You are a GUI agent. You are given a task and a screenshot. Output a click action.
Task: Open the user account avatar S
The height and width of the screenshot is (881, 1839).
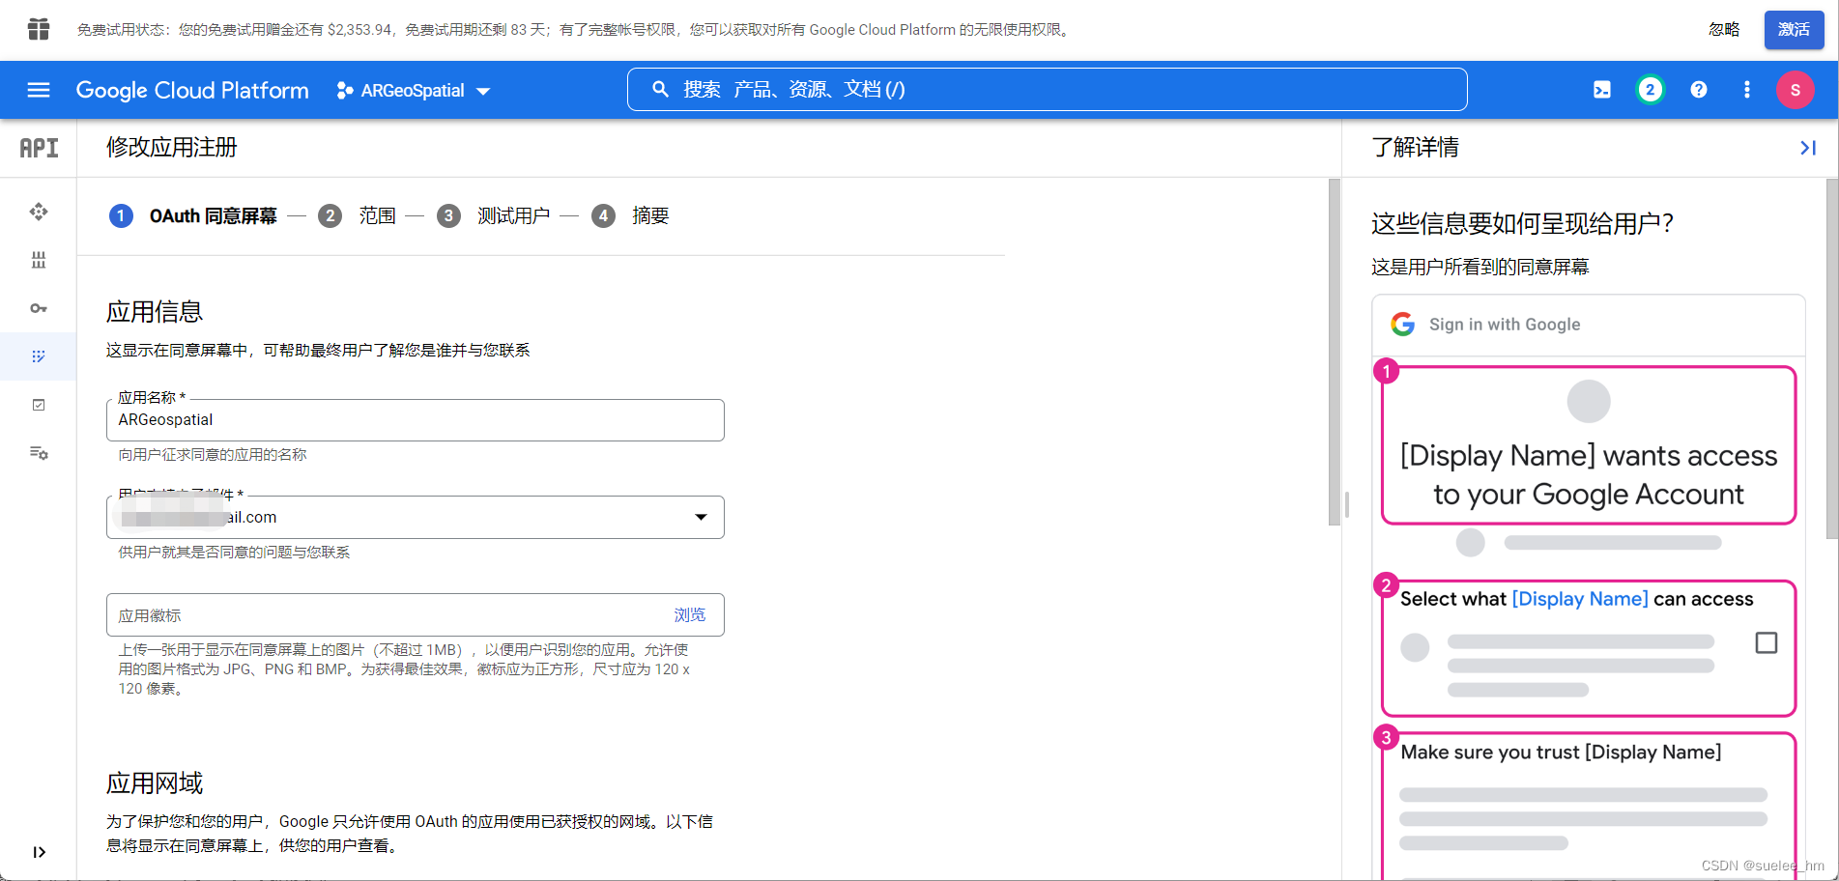coord(1795,90)
